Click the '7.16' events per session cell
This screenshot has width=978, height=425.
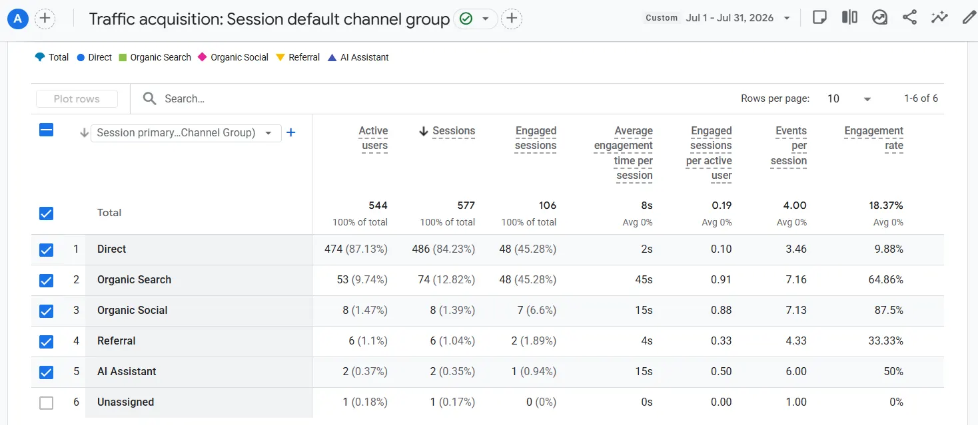(x=796, y=279)
